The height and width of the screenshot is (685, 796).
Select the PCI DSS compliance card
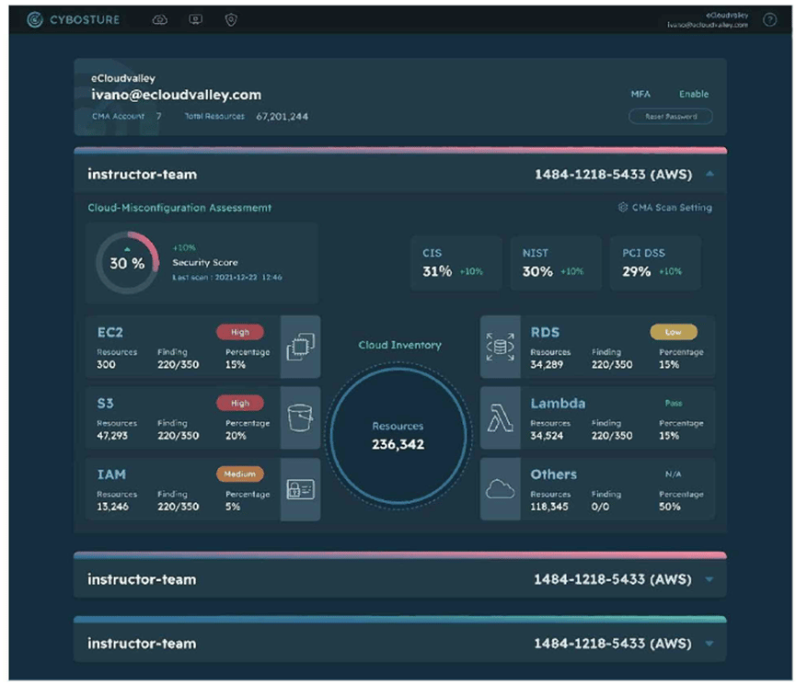tap(654, 263)
